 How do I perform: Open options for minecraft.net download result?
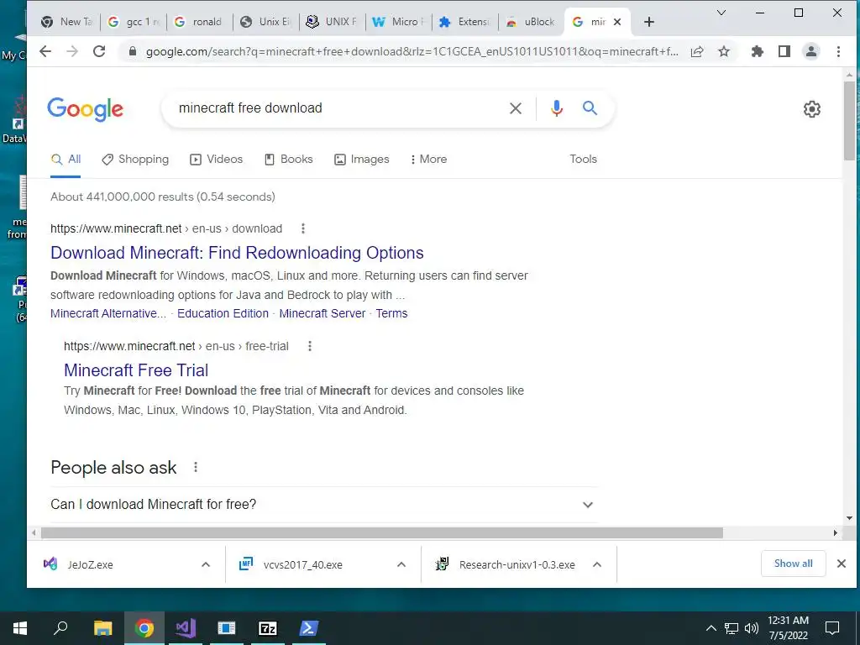pos(302,228)
